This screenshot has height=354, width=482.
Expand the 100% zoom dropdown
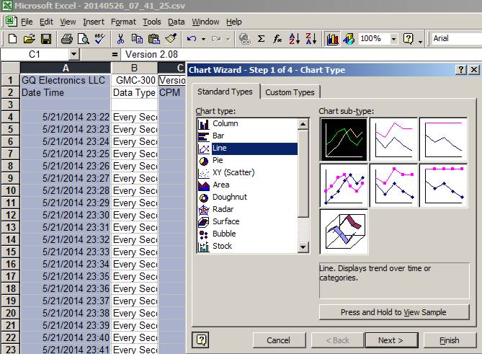[393, 39]
